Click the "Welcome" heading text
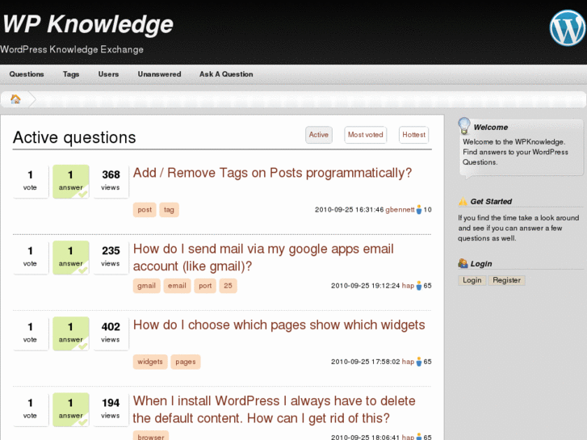The image size is (587, 440). coord(490,128)
